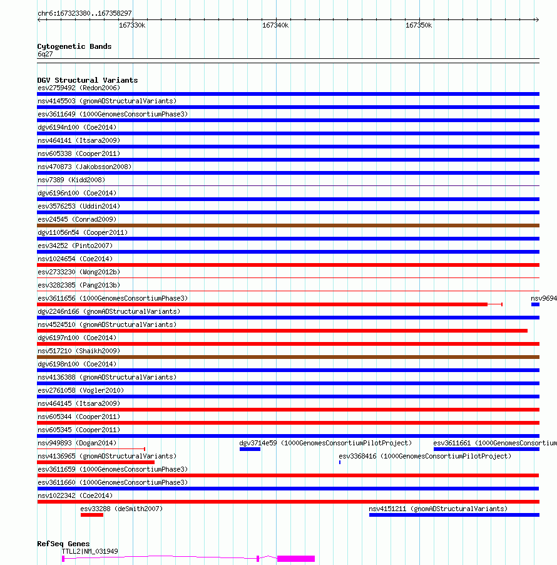The width and height of the screenshot is (557, 565).
Task: Click nsv470873 (Jakobsson2008) label
Action: coord(84,167)
